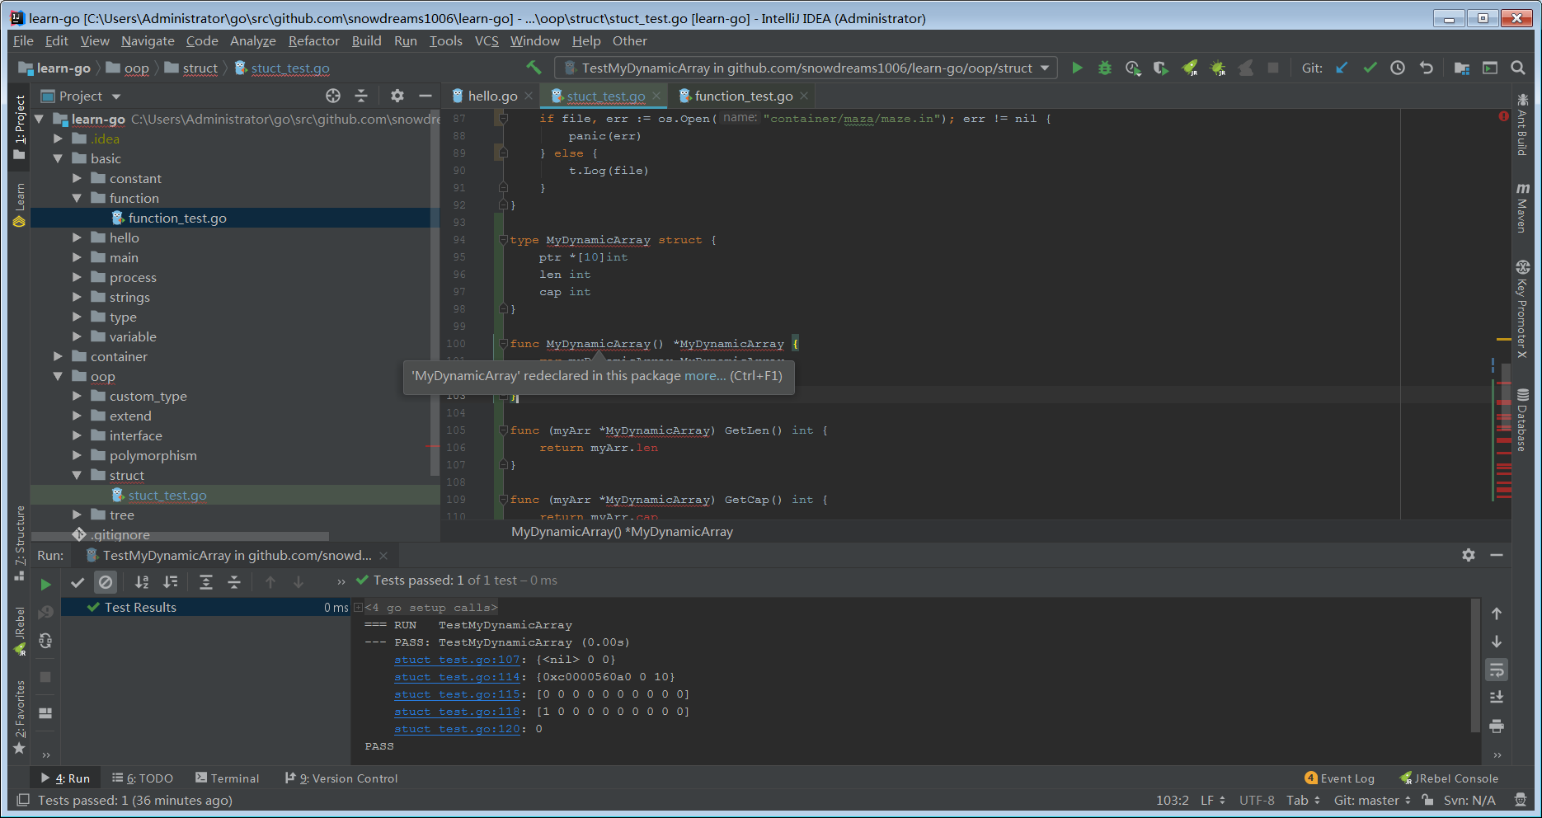
Task: Expand the container folder
Action: tap(57, 356)
